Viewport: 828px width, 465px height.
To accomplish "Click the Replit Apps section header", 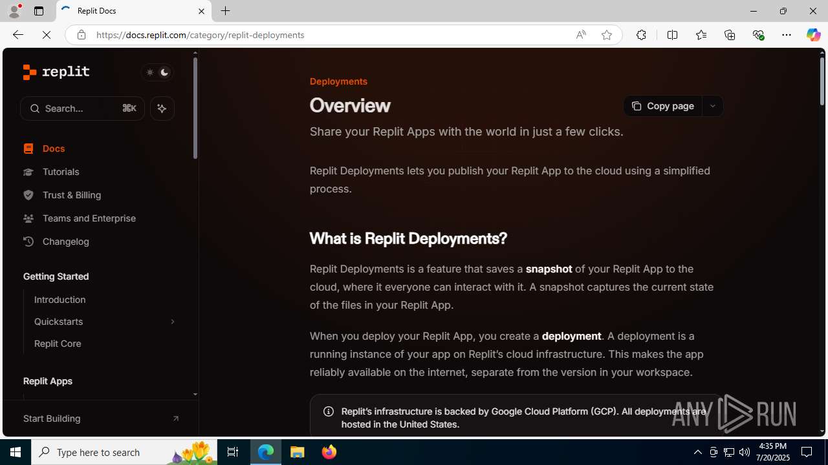I will tap(48, 381).
